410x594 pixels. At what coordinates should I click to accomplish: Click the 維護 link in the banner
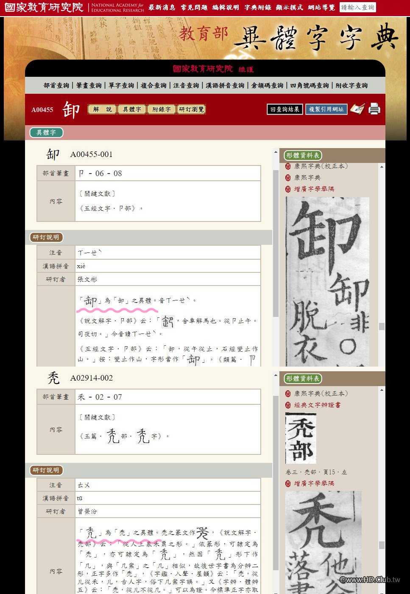(x=246, y=70)
